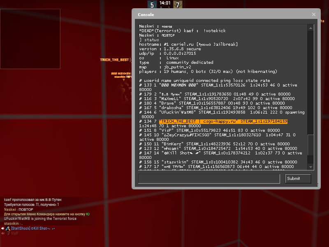This screenshot has width=329, height=247.
Task: Click the 14:01 round timer
Action: point(165,3)
